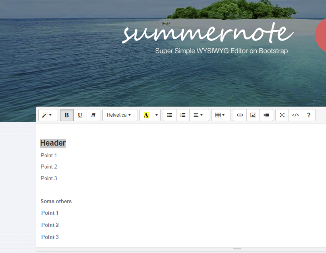Insert a hyperlink using the link icon
Image resolution: width=326 pixels, height=253 pixels.
tap(239, 115)
